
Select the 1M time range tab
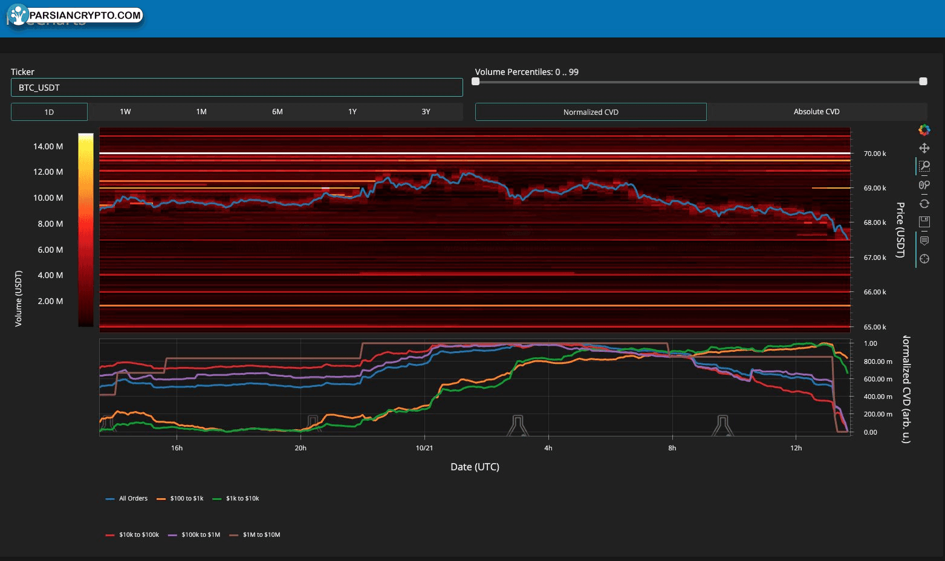[201, 112]
